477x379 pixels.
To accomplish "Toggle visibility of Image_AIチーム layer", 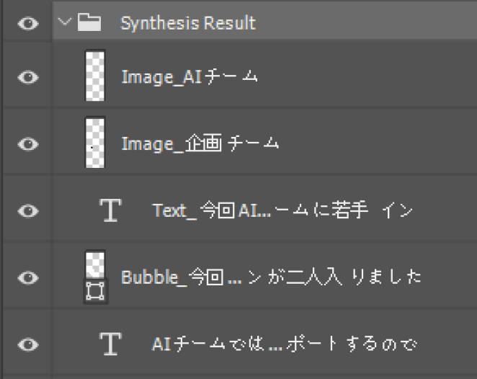I will (28, 77).
